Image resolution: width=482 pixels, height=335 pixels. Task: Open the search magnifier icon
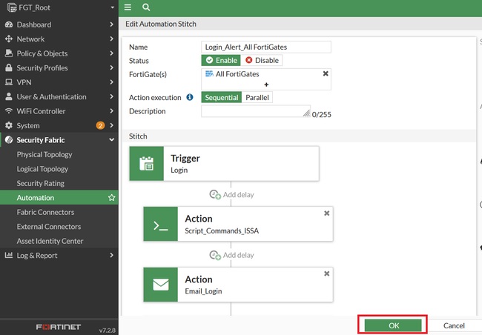pyautogui.click(x=146, y=7)
